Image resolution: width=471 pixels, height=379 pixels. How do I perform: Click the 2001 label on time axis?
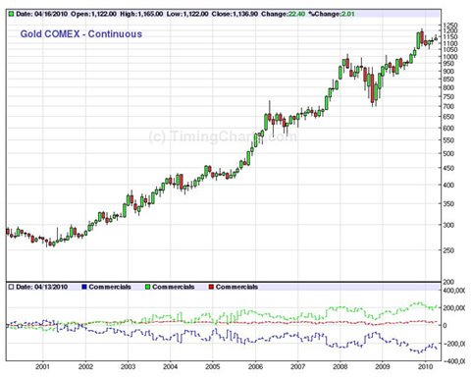coord(42,367)
